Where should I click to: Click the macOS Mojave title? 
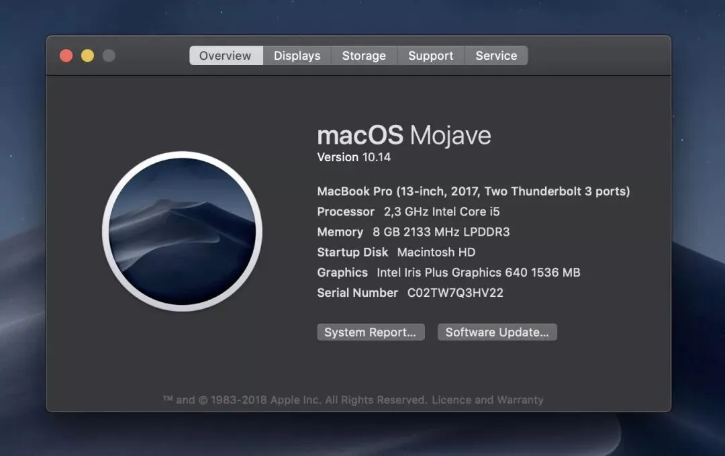tap(404, 136)
